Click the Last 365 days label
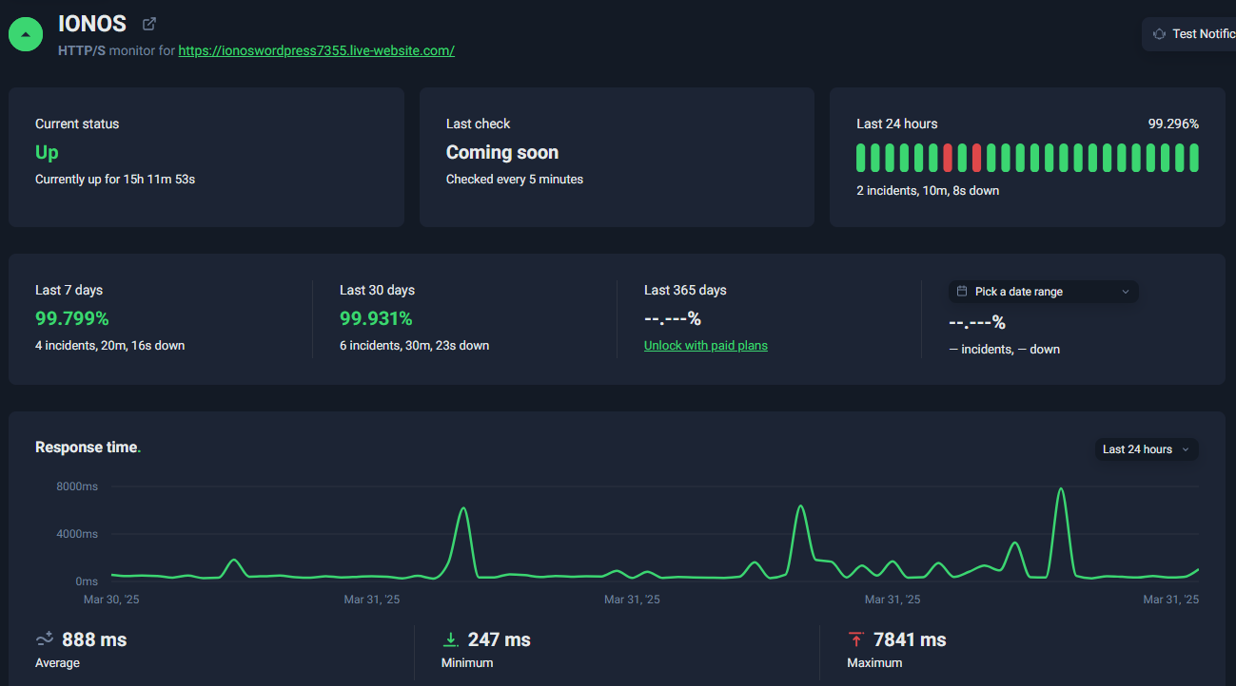Image resolution: width=1236 pixels, height=686 pixels. 685,290
